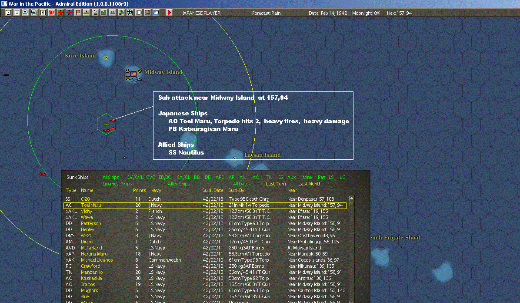Select the Patterson destroyer name
520x303 pixels.
point(91,224)
